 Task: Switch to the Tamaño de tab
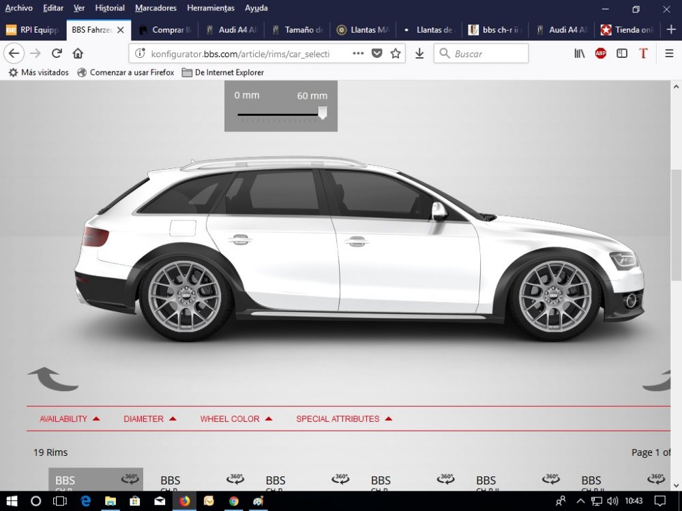click(297, 29)
